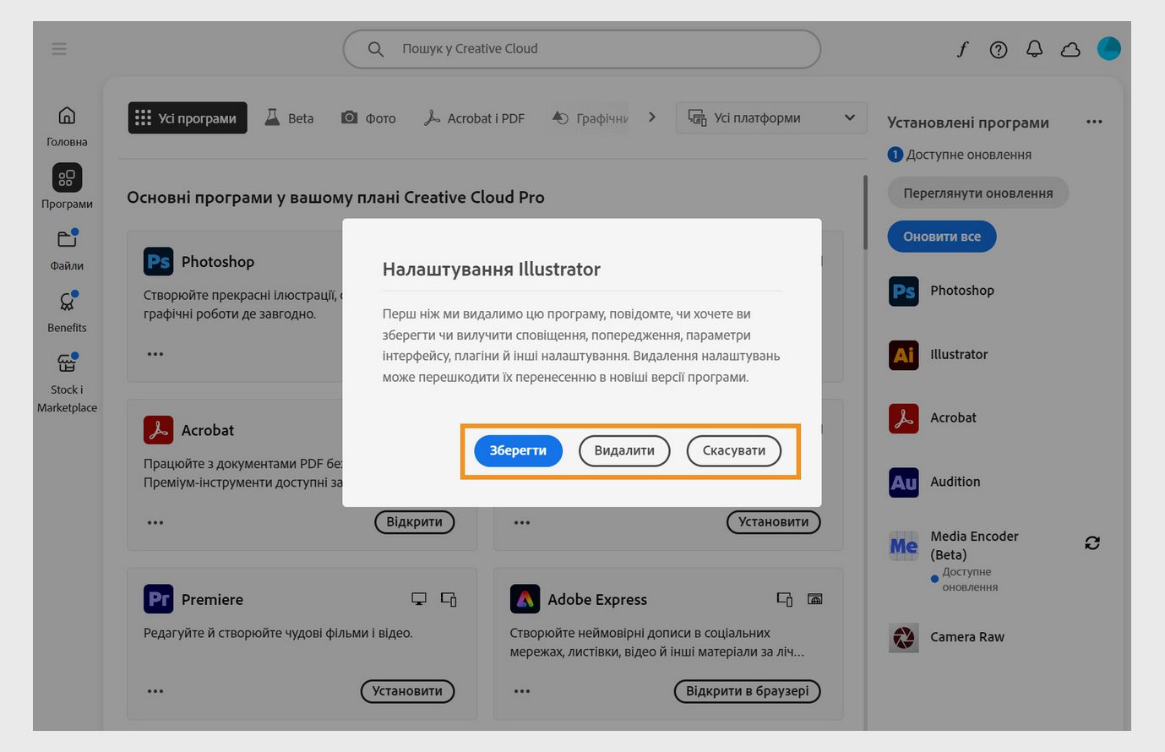Click Camera Raw name in installed programs

click(x=967, y=637)
